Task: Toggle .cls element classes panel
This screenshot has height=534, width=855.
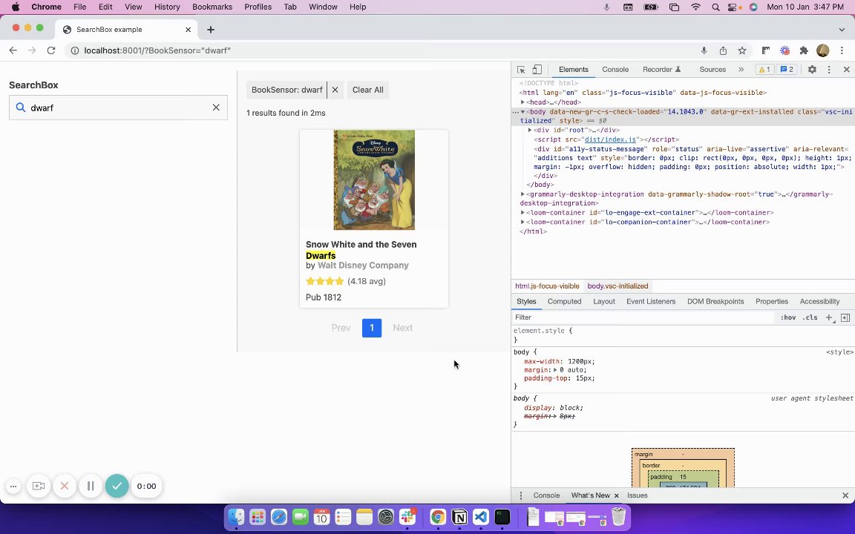Action: [x=810, y=317]
